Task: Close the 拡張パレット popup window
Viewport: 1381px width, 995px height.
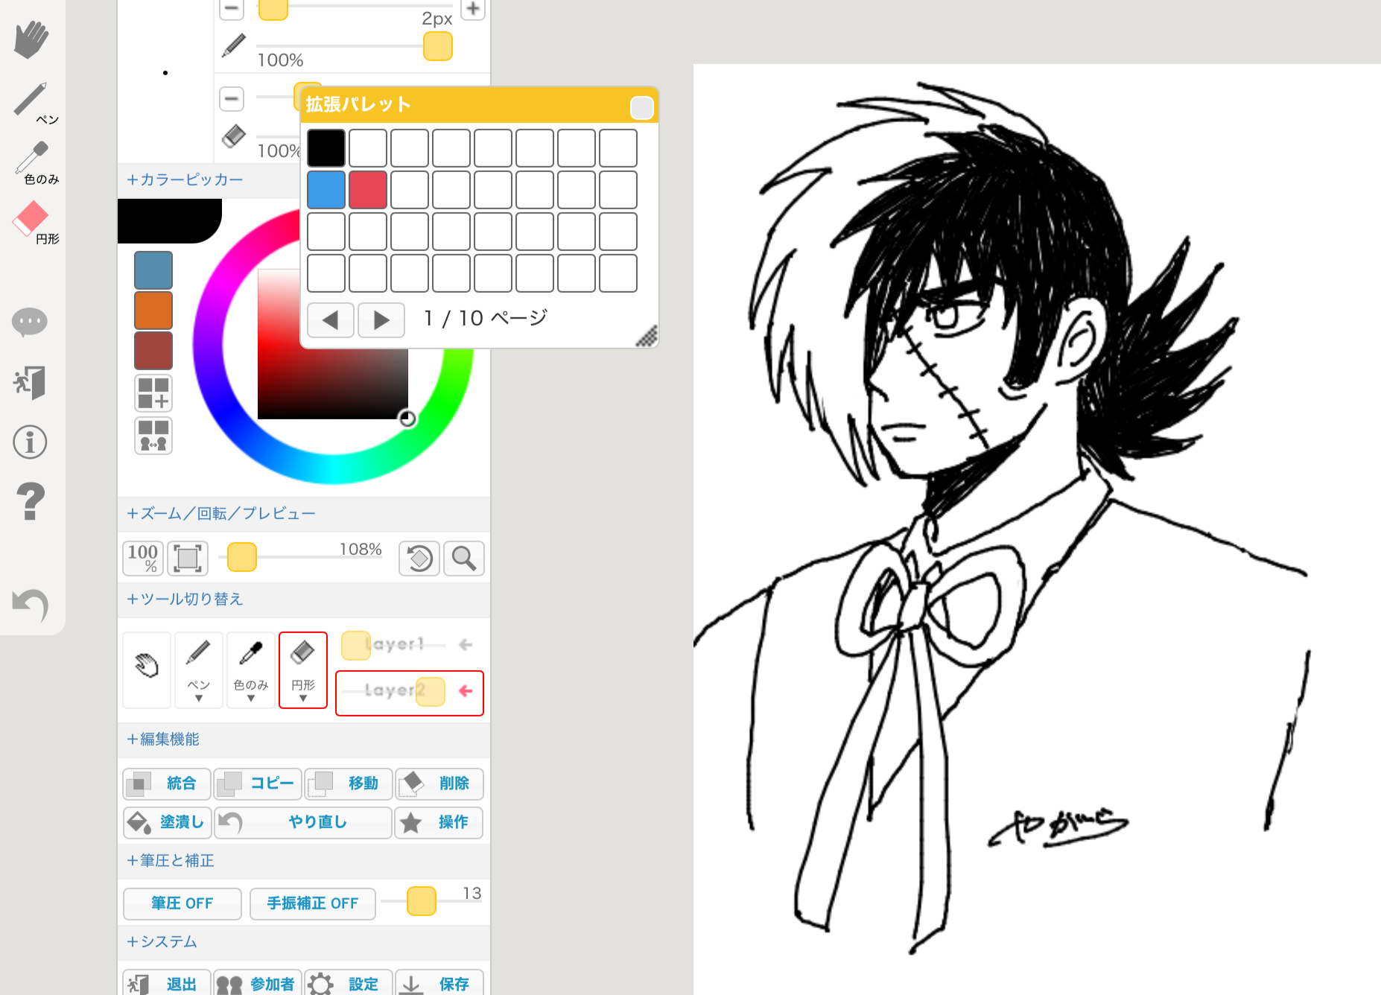Action: tap(641, 108)
